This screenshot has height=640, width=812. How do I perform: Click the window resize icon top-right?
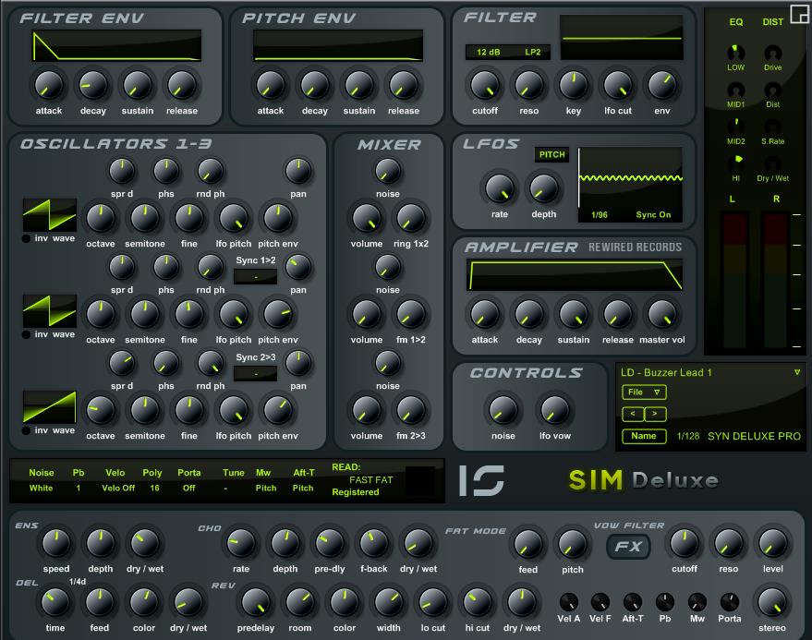point(799,14)
